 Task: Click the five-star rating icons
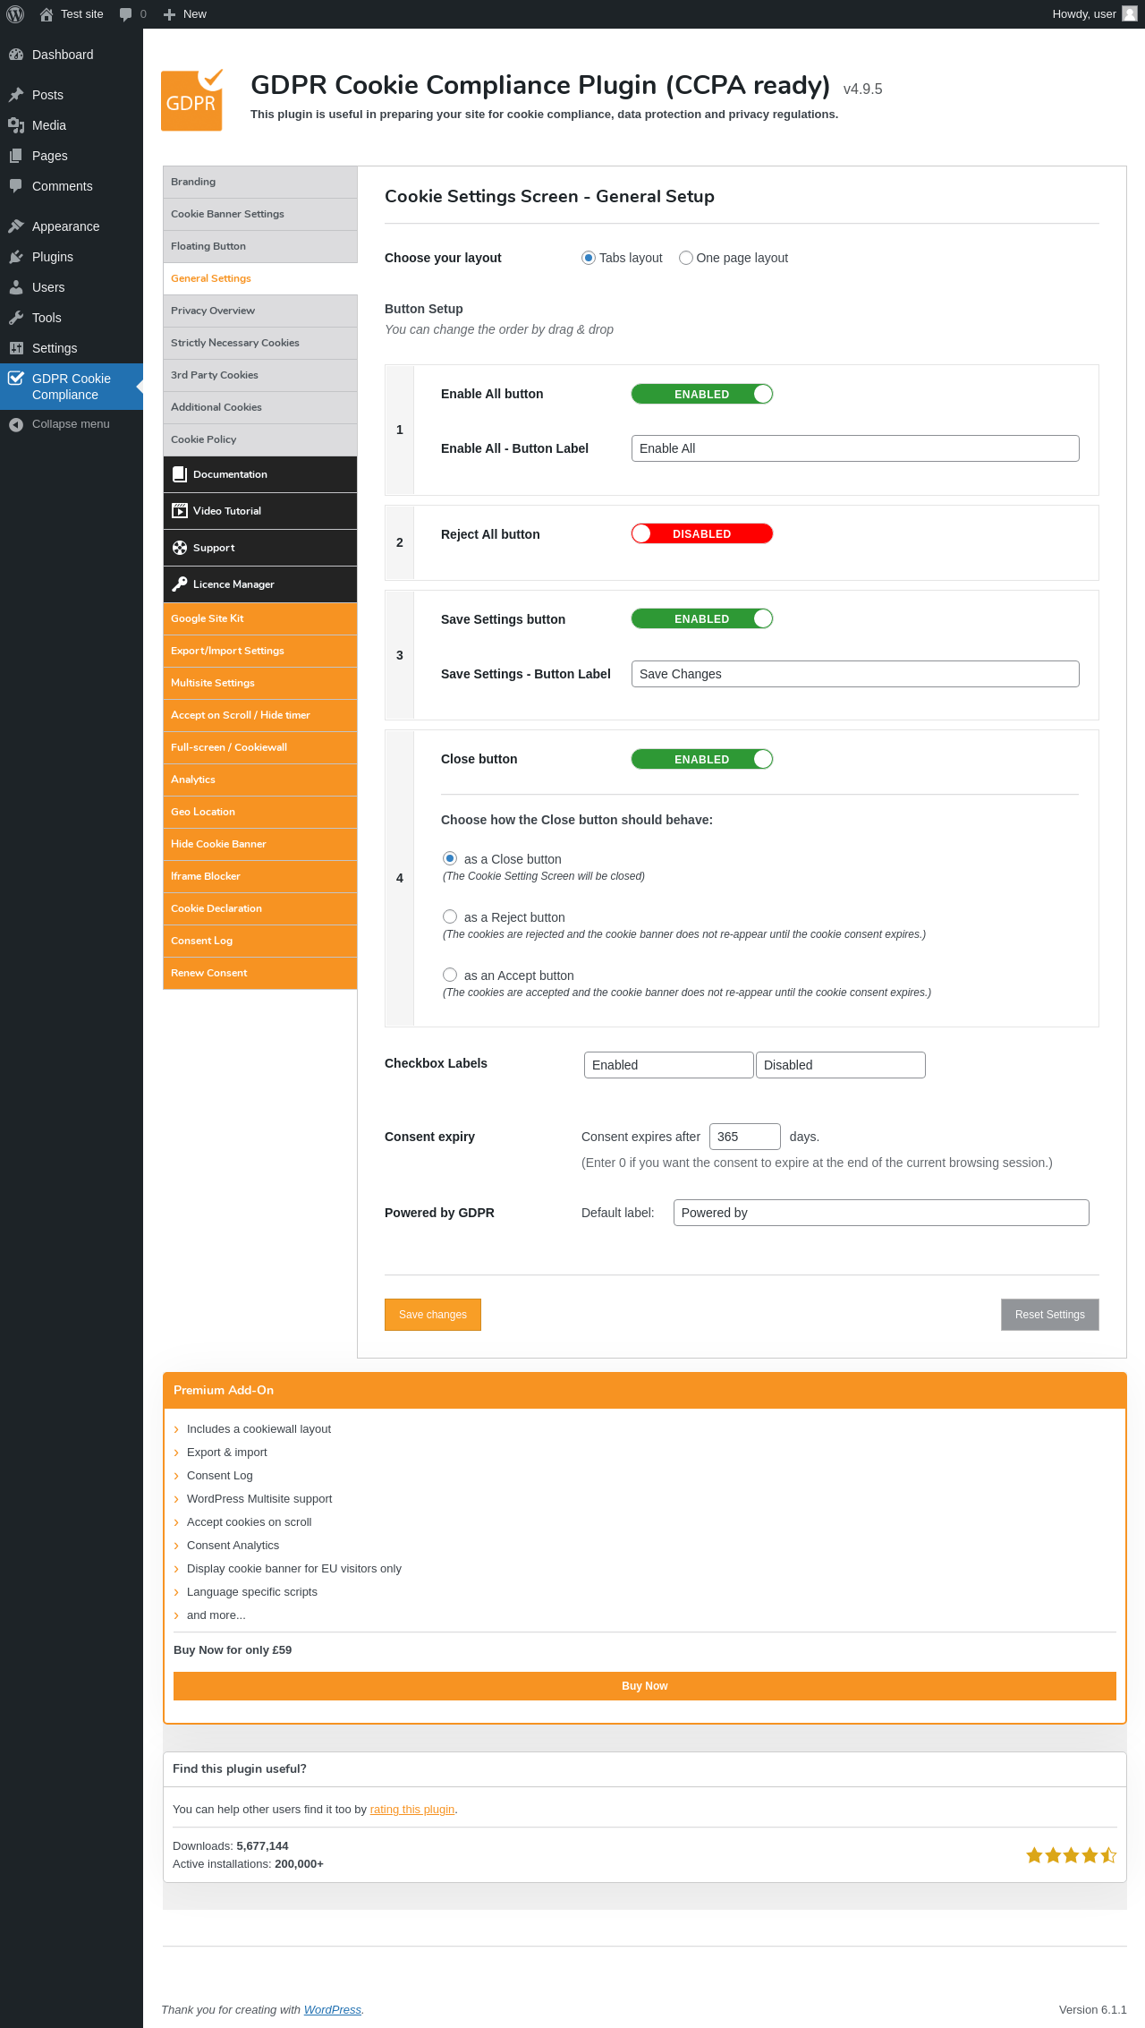click(1071, 1855)
